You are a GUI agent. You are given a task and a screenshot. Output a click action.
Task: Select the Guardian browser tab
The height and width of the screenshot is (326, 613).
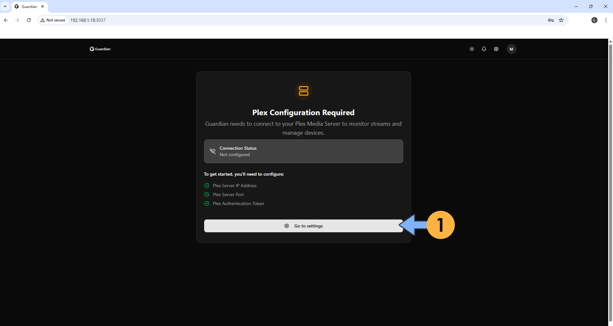point(29,6)
